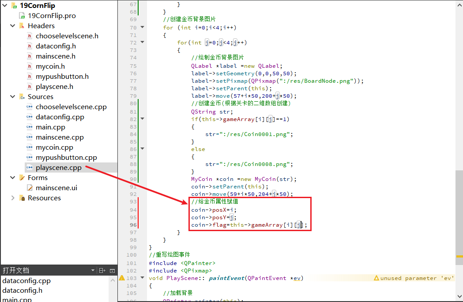The height and width of the screenshot is (302, 463).
Task: Click the cpp icon of dataconfig.cpp in Sources
Action: click(x=30, y=117)
